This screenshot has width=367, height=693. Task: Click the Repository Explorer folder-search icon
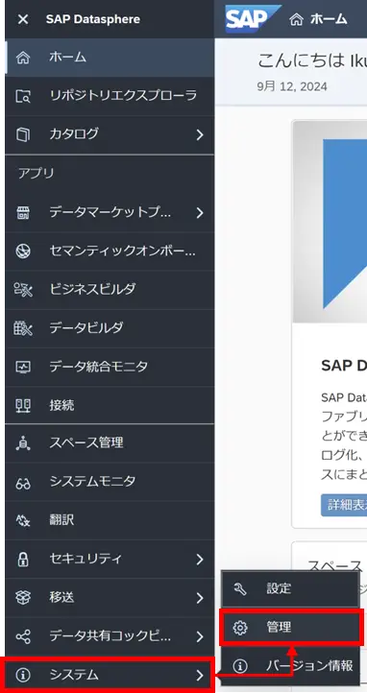click(x=22, y=96)
